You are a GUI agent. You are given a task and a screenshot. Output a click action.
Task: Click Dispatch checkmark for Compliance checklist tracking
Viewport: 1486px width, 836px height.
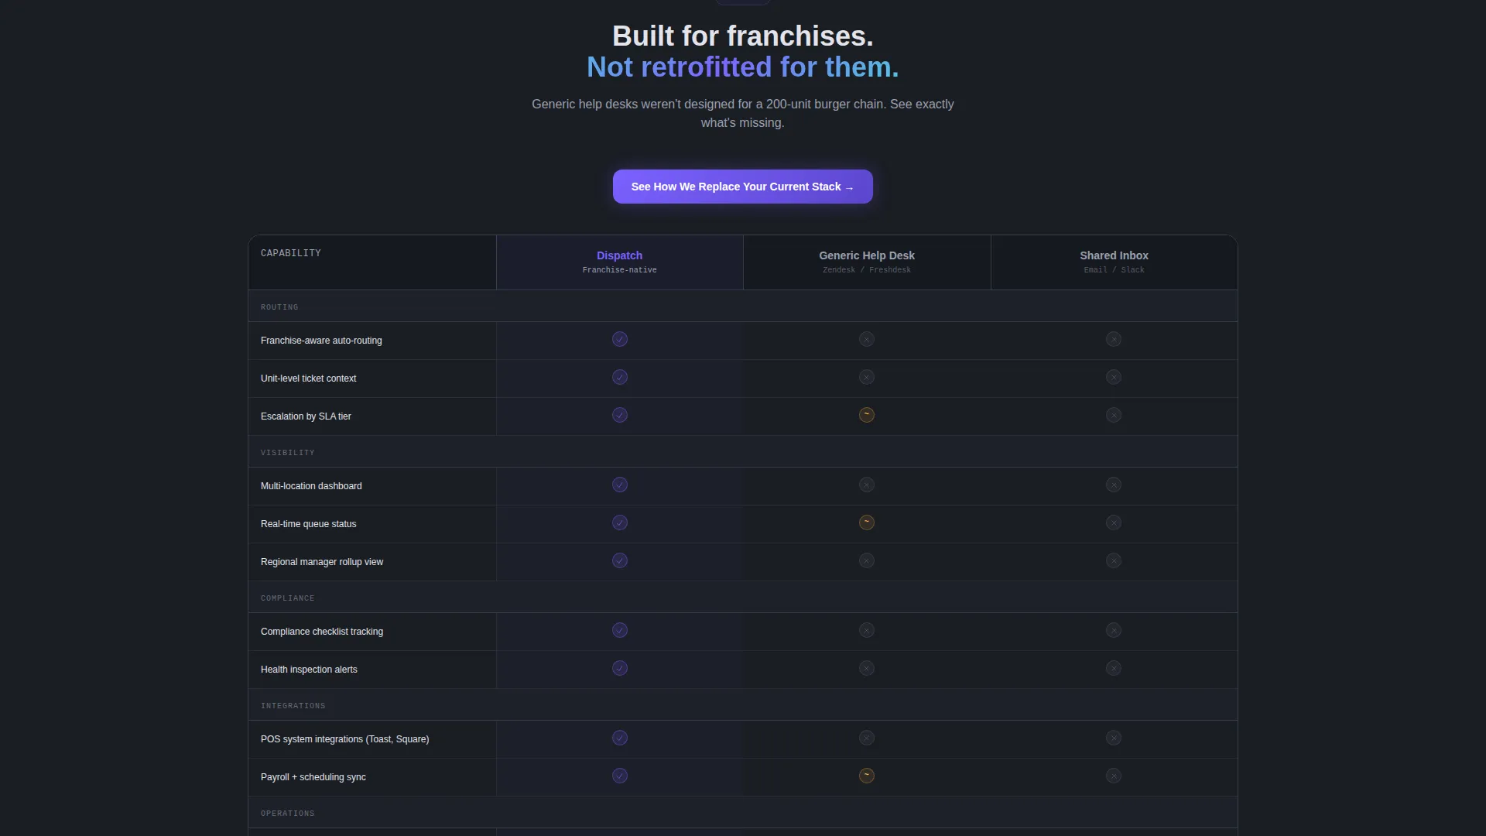pos(620,630)
